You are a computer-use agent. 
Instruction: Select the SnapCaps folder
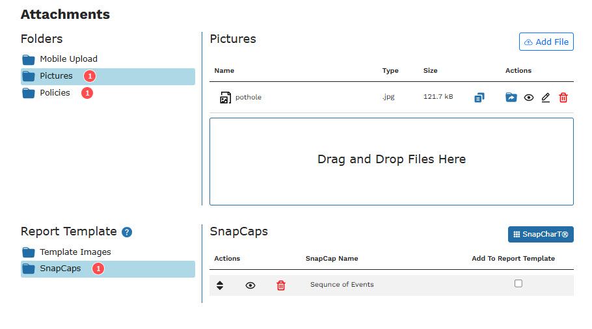point(60,269)
